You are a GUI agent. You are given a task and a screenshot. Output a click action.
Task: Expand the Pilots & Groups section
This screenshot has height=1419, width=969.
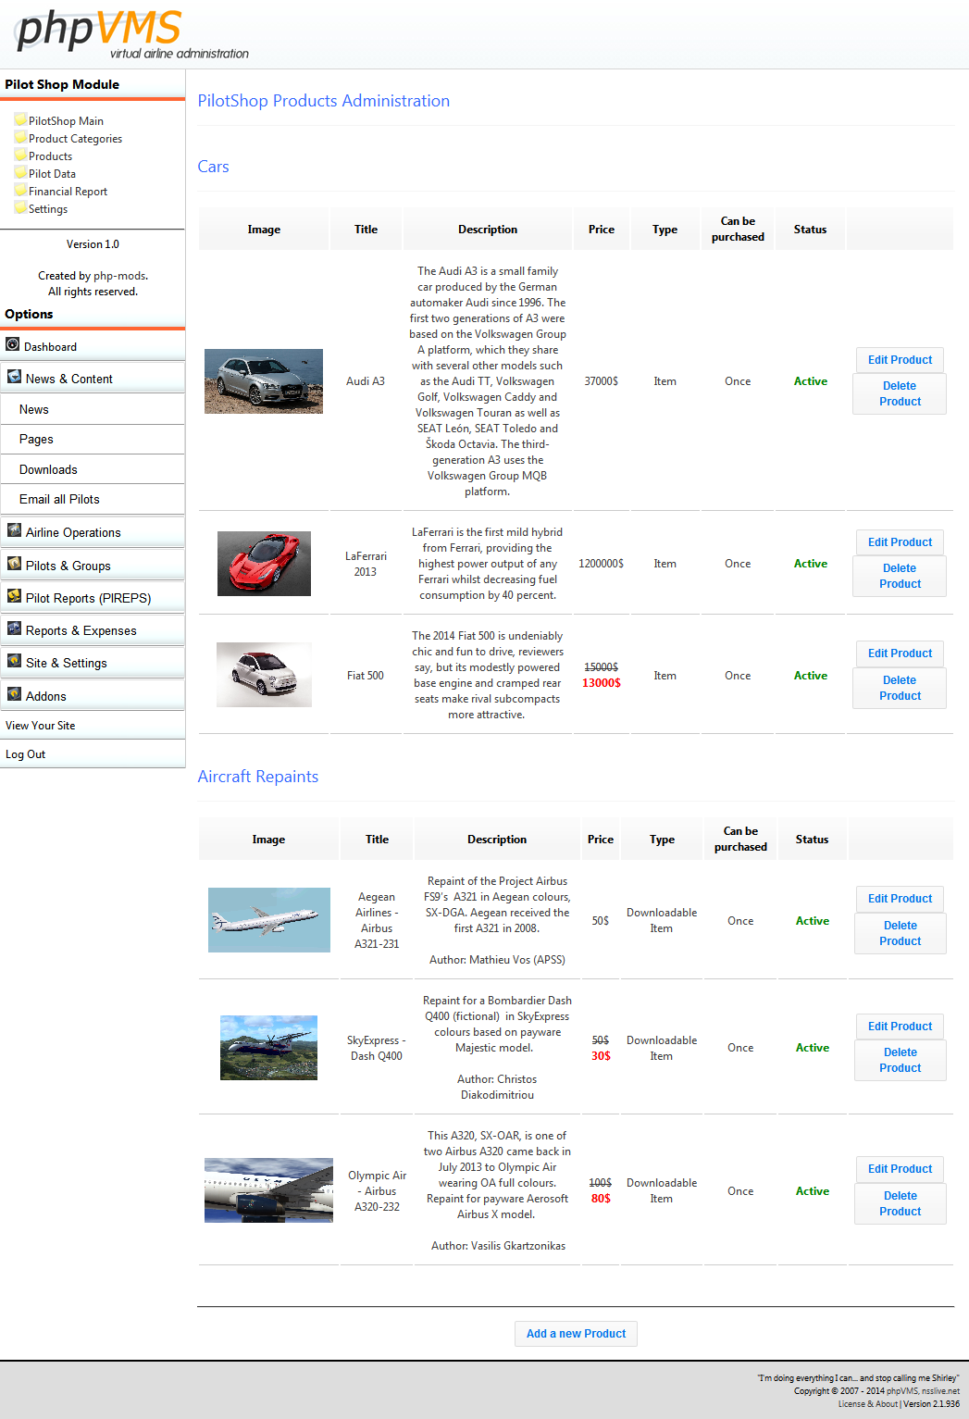click(x=93, y=566)
